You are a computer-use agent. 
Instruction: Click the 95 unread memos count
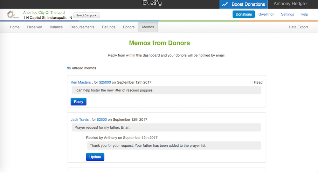tap(69, 68)
